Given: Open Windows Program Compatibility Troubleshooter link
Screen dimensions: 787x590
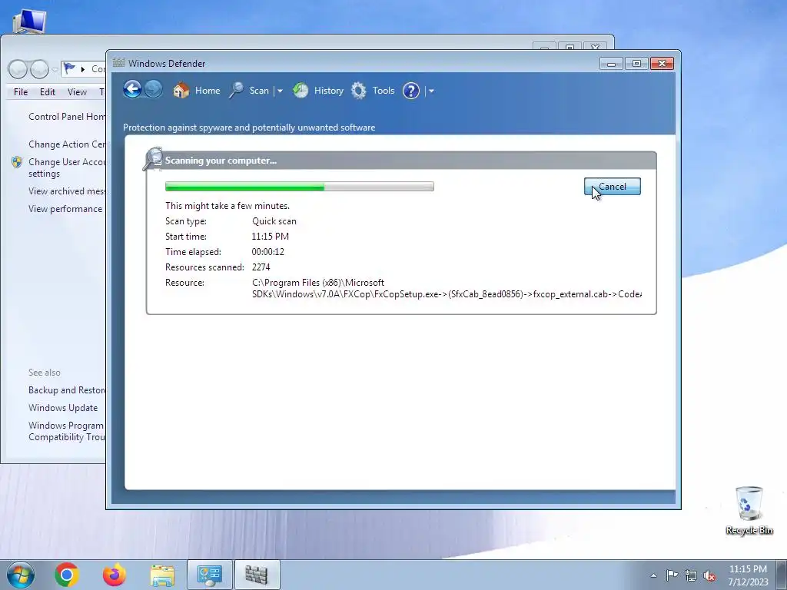Looking at the screenshot, I should pyautogui.click(x=67, y=431).
